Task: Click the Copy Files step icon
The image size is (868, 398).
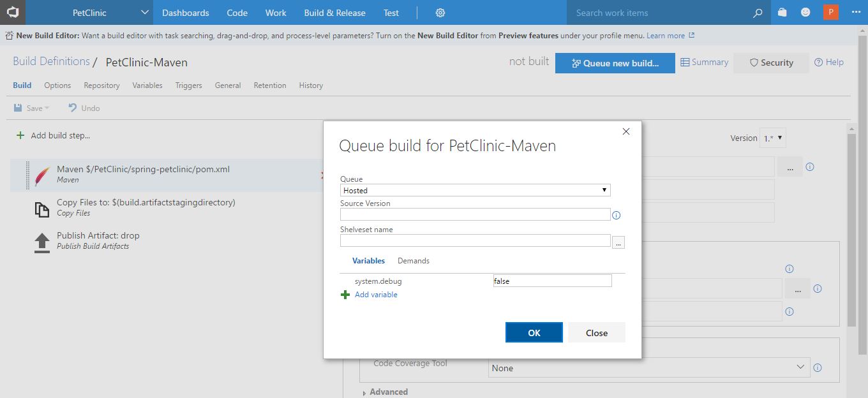Action: tap(41, 209)
